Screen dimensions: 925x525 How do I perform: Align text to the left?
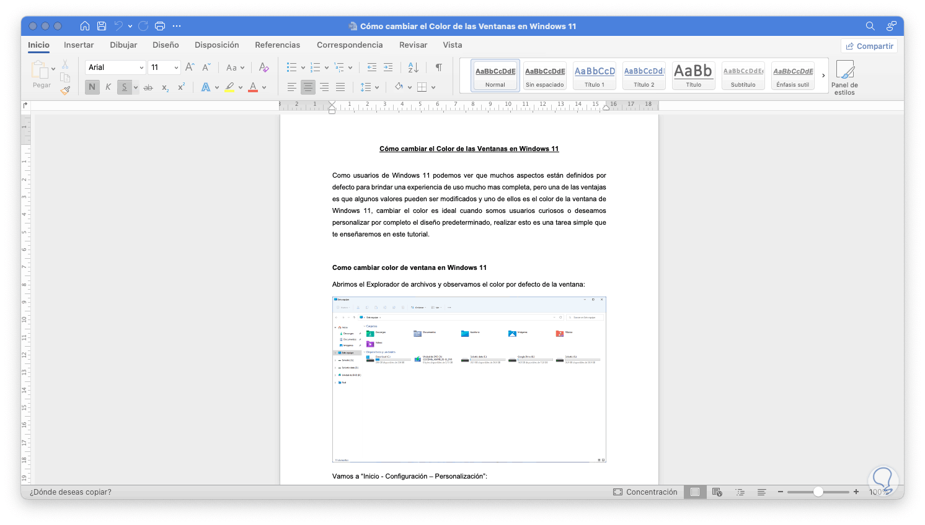pyautogui.click(x=292, y=87)
